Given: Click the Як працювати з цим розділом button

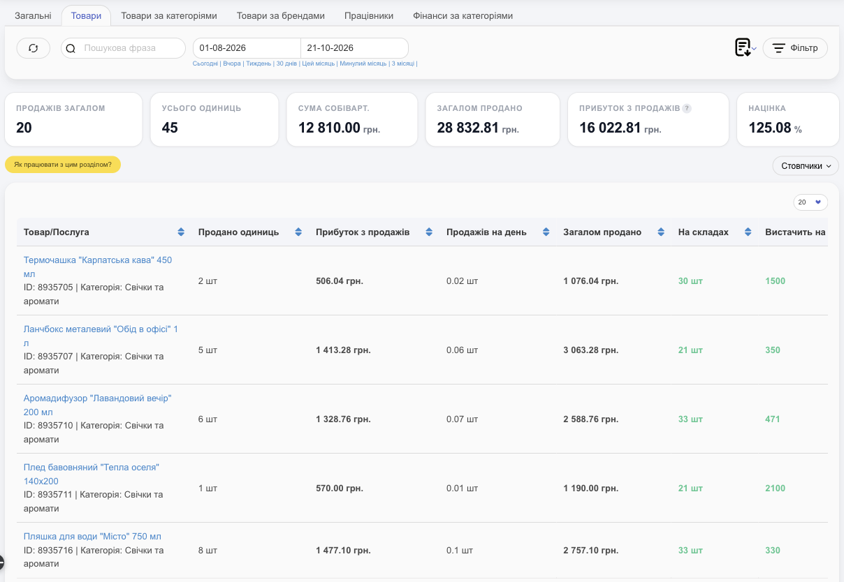Looking at the screenshot, I should coord(63,165).
